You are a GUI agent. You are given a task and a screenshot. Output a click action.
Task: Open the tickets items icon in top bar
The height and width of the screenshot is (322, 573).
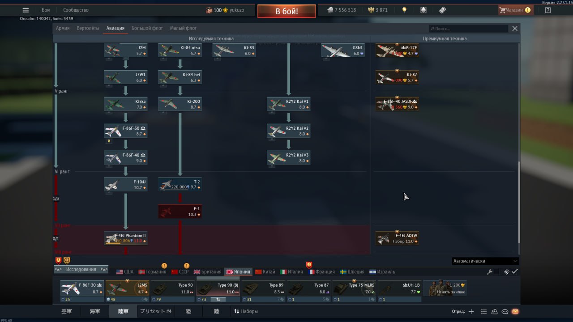442,10
